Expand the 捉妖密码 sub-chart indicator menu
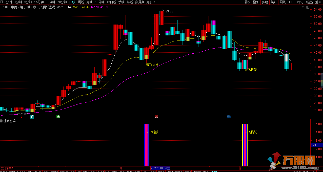The width and height of the screenshot is (323, 172). tap(2, 121)
